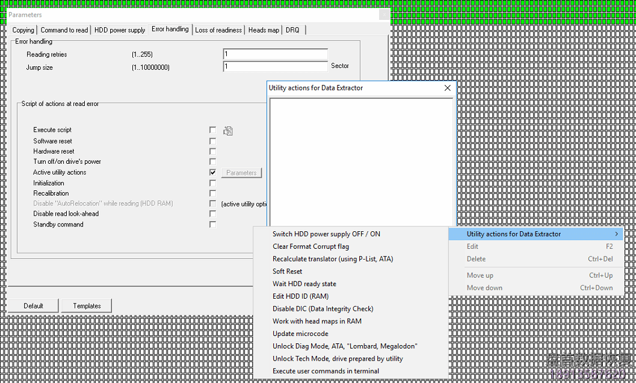Enable the Software reset checkbox
This screenshot has height=383, width=636.
tap(212, 141)
